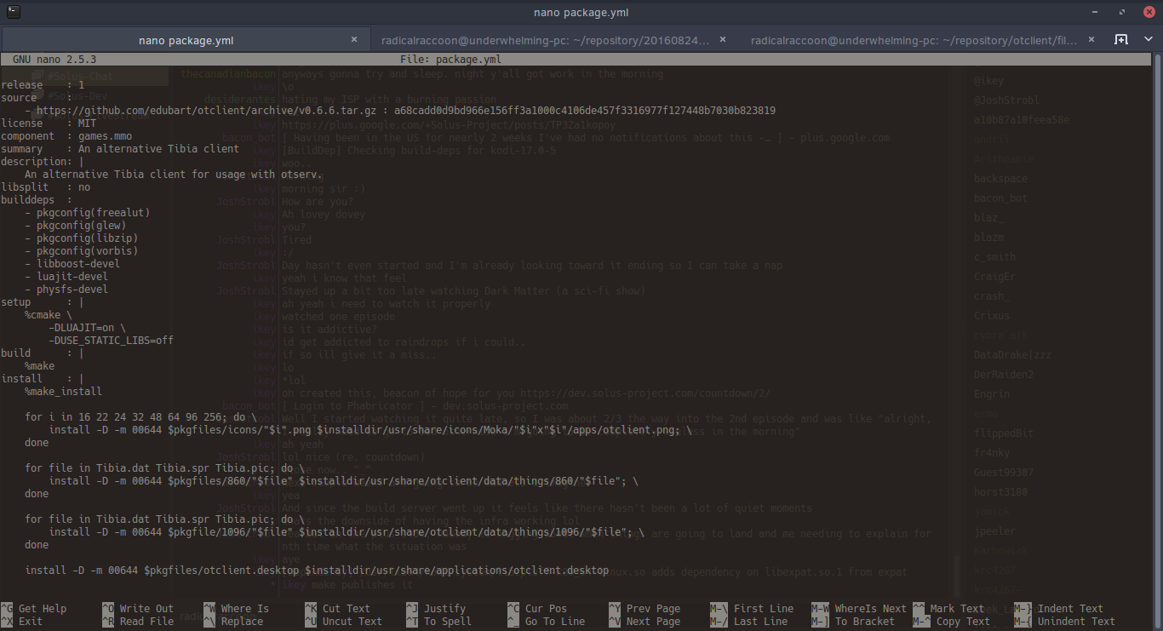Click the 'pkgconfig(glew)' builddep line
Screen dimensions: 1163x631
click(76, 226)
